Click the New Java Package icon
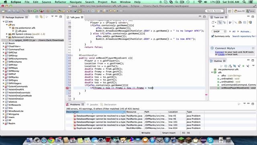 coord(48,11)
